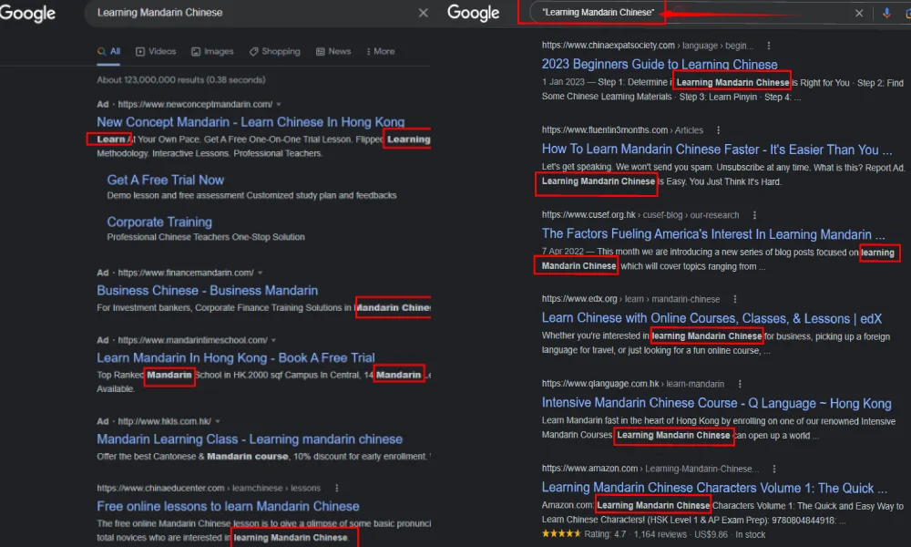Open Corporate Training sitelink
911x547 pixels.
[x=159, y=222]
